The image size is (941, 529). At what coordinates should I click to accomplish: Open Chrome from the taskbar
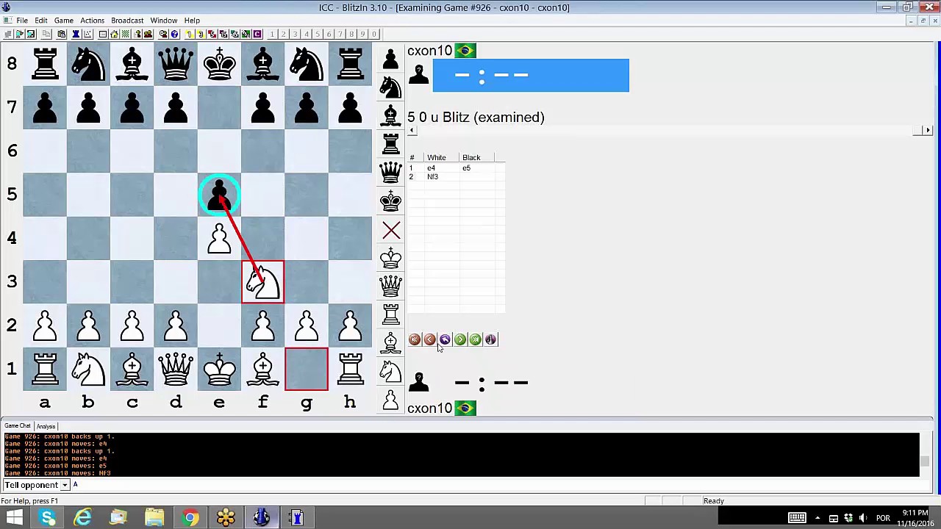[x=190, y=518]
